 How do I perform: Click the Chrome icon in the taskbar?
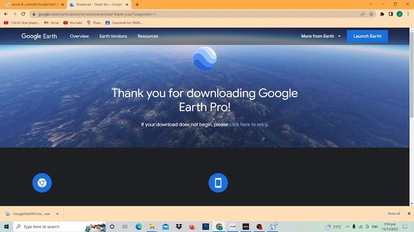point(219,226)
